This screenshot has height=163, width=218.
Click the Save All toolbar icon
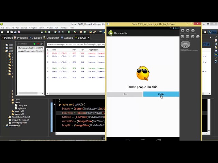pos(12,32)
